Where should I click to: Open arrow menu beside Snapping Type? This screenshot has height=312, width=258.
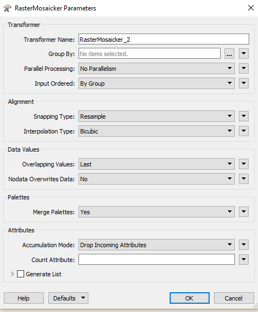[244, 116]
